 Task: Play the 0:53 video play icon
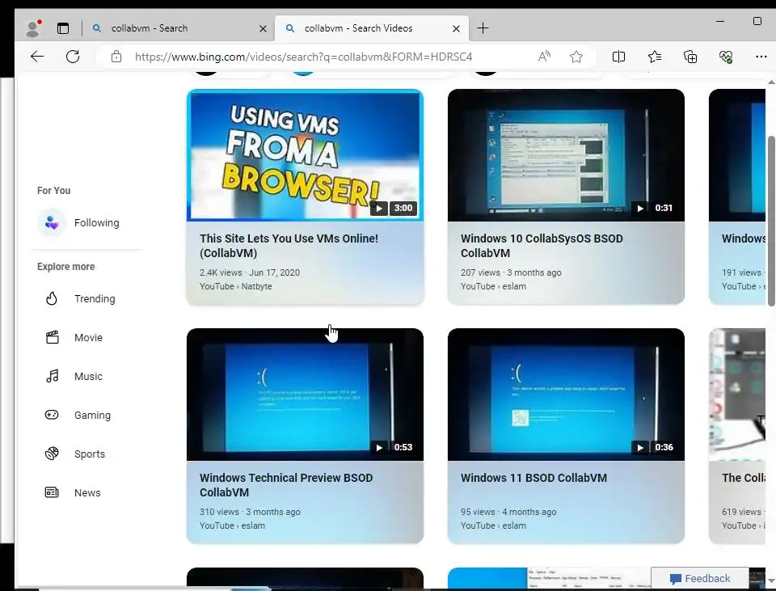(378, 447)
